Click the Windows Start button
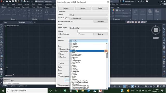 pyautogui.click(x=3, y=91)
